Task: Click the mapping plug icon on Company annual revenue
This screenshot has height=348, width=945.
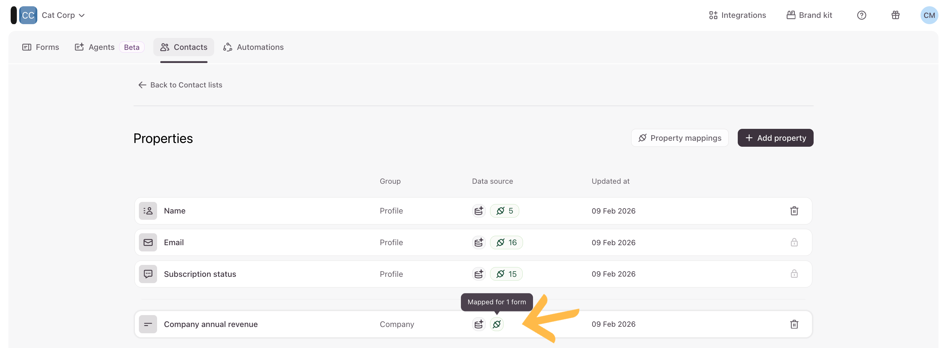Action: [497, 324]
